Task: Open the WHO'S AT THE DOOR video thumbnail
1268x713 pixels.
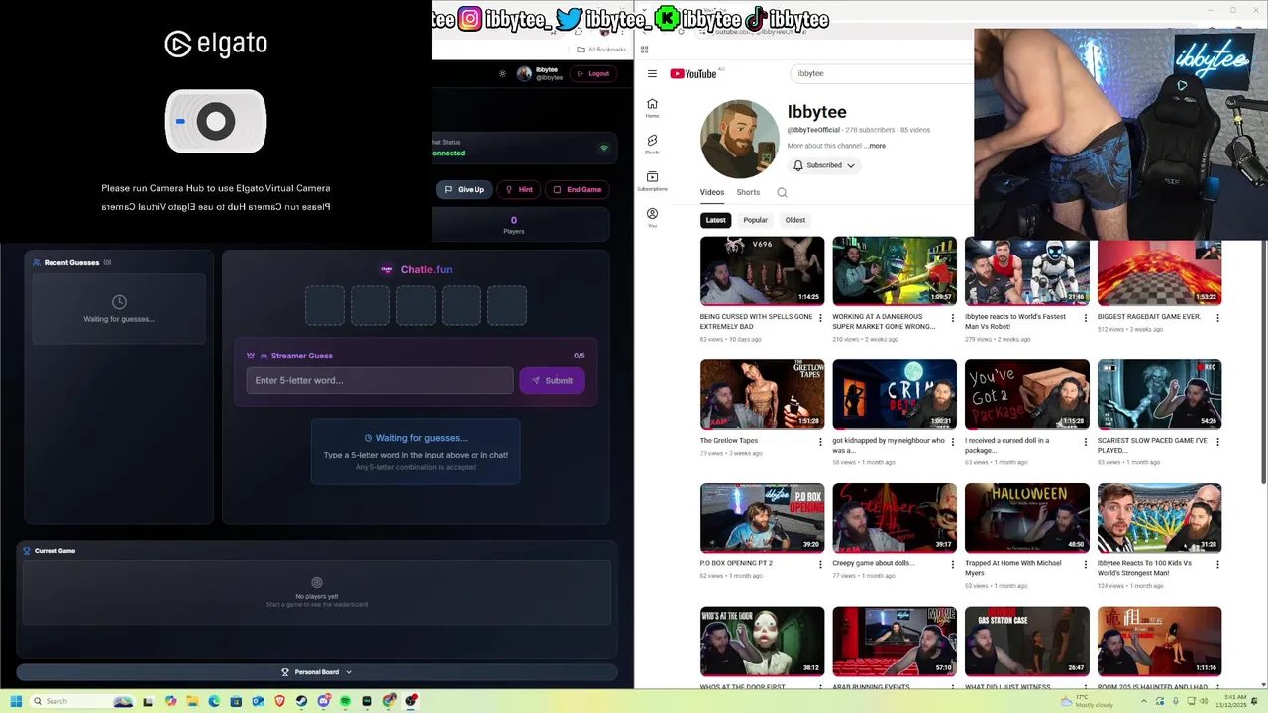Action: [762, 642]
